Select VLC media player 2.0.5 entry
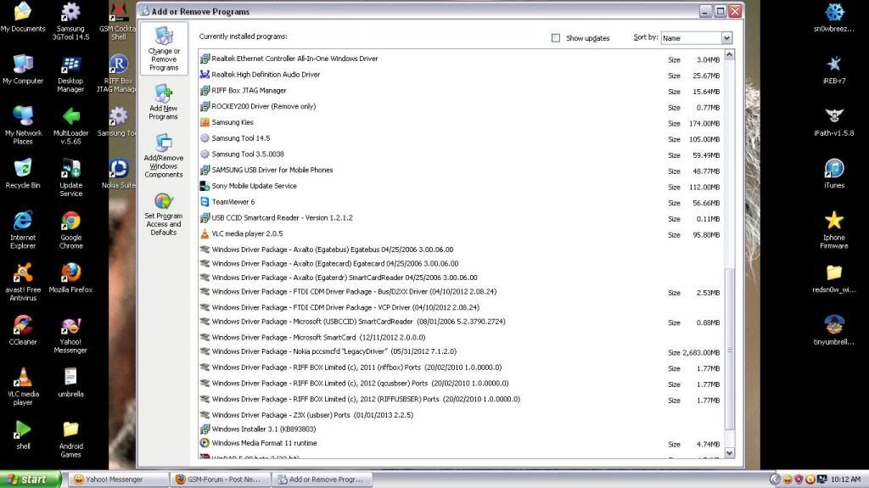Image resolution: width=869 pixels, height=488 pixels. tap(247, 233)
